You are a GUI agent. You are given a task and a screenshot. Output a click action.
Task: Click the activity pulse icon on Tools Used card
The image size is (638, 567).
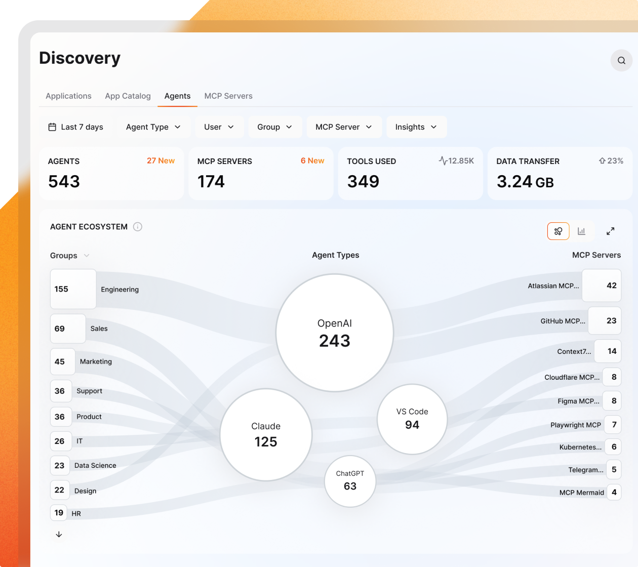(443, 160)
